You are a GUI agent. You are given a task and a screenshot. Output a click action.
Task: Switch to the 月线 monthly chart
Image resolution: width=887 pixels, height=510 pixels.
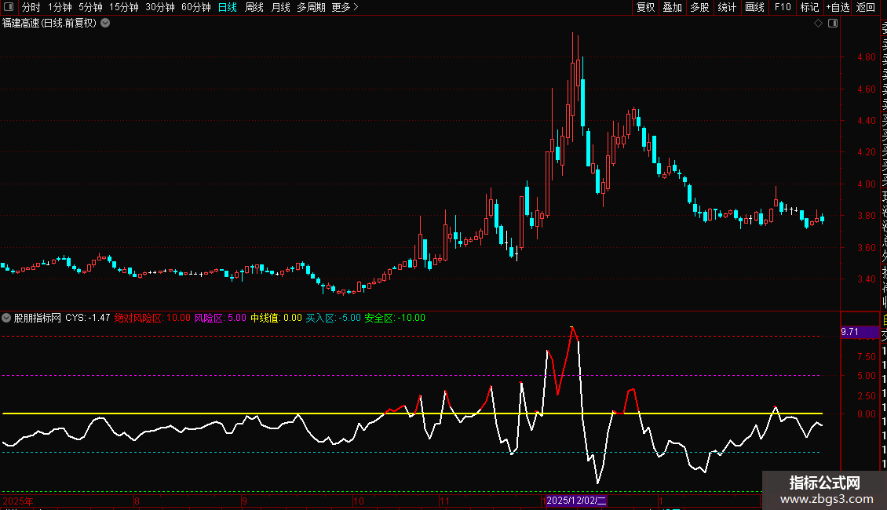click(x=280, y=7)
